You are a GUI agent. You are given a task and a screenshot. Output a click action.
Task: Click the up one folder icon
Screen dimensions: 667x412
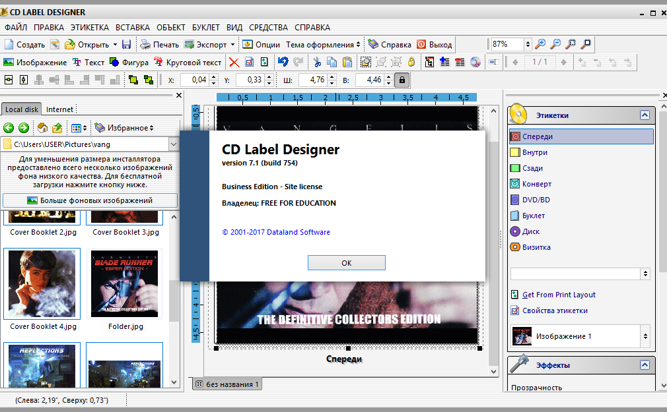[57, 128]
